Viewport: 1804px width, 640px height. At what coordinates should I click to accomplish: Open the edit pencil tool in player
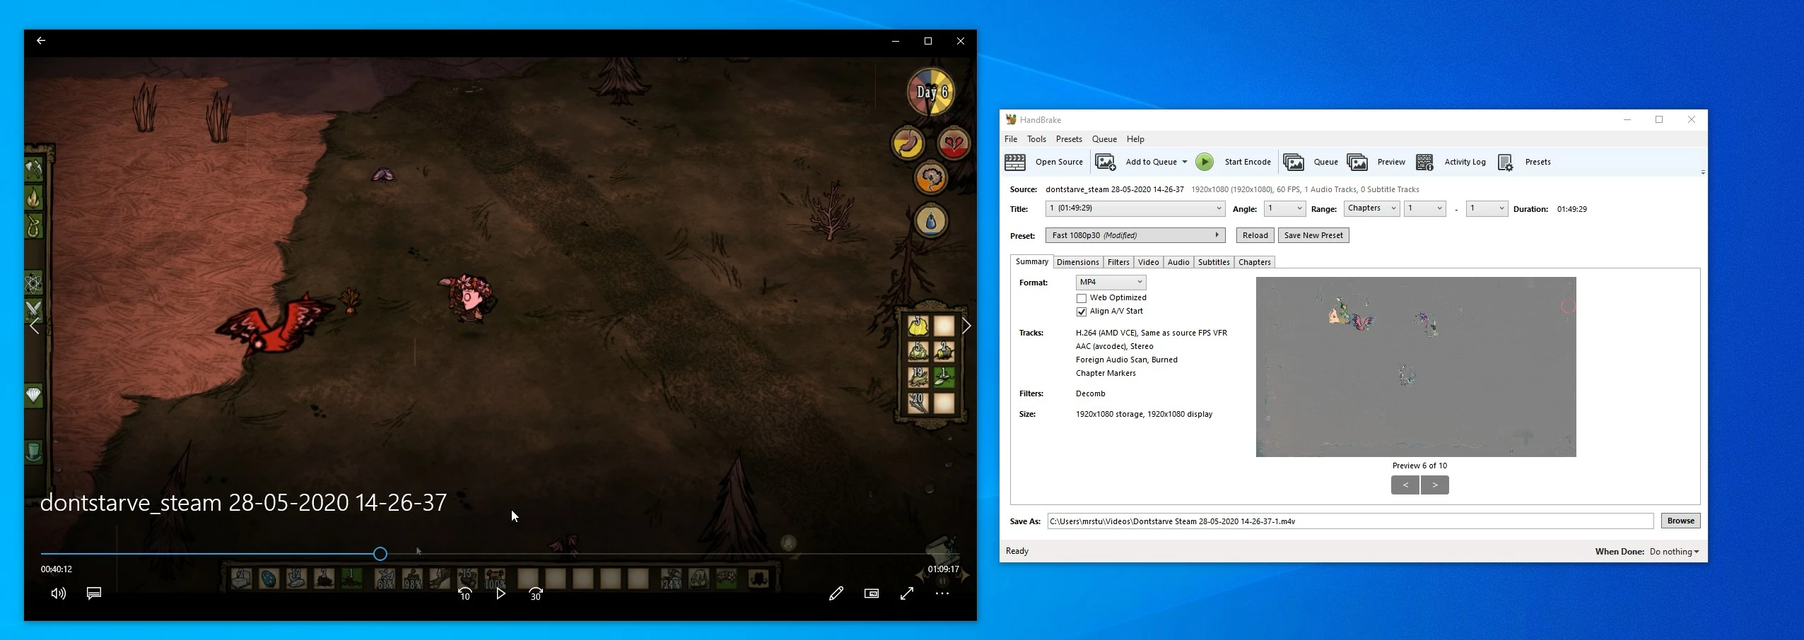click(836, 593)
